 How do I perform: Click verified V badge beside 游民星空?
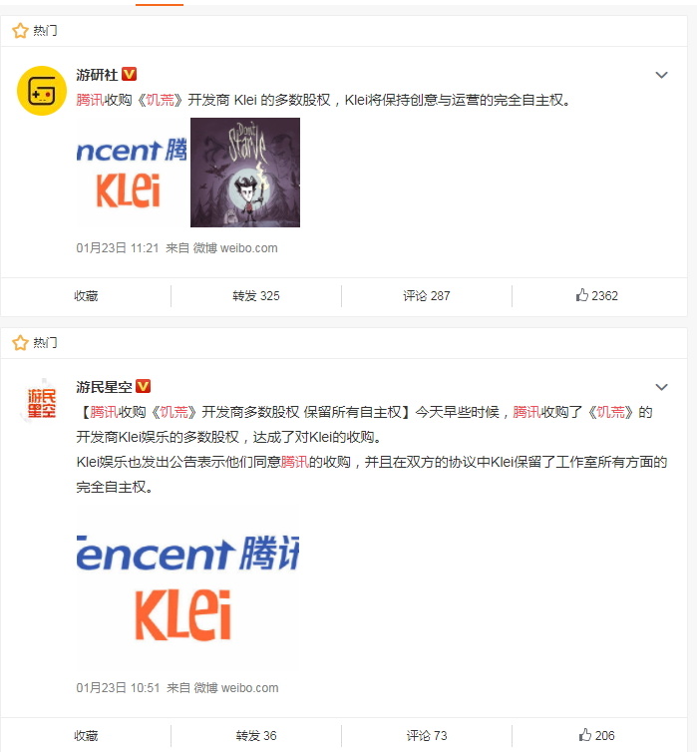click(144, 386)
